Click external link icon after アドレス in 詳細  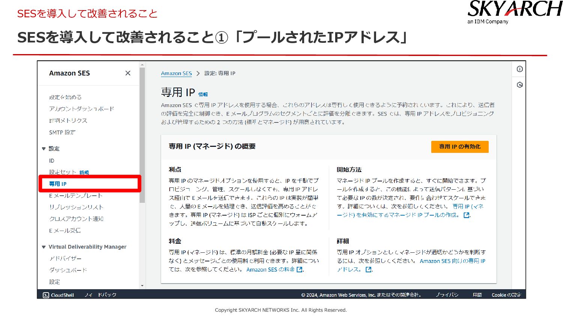coord(369,270)
